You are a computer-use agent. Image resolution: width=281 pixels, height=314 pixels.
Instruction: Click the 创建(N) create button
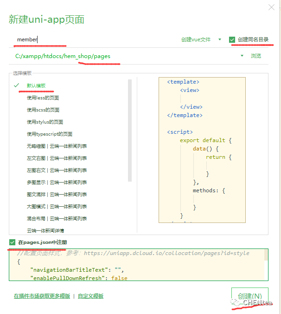(x=250, y=296)
